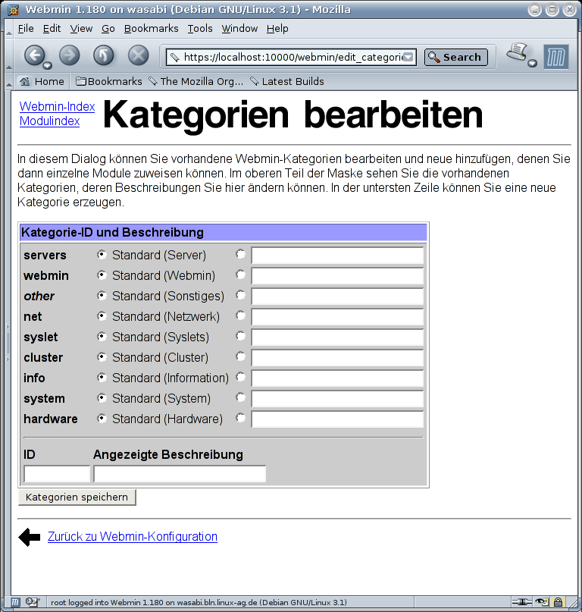Open the Window menu
The width and height of the screenshot is (582, 612).
(x=239, y=29)
